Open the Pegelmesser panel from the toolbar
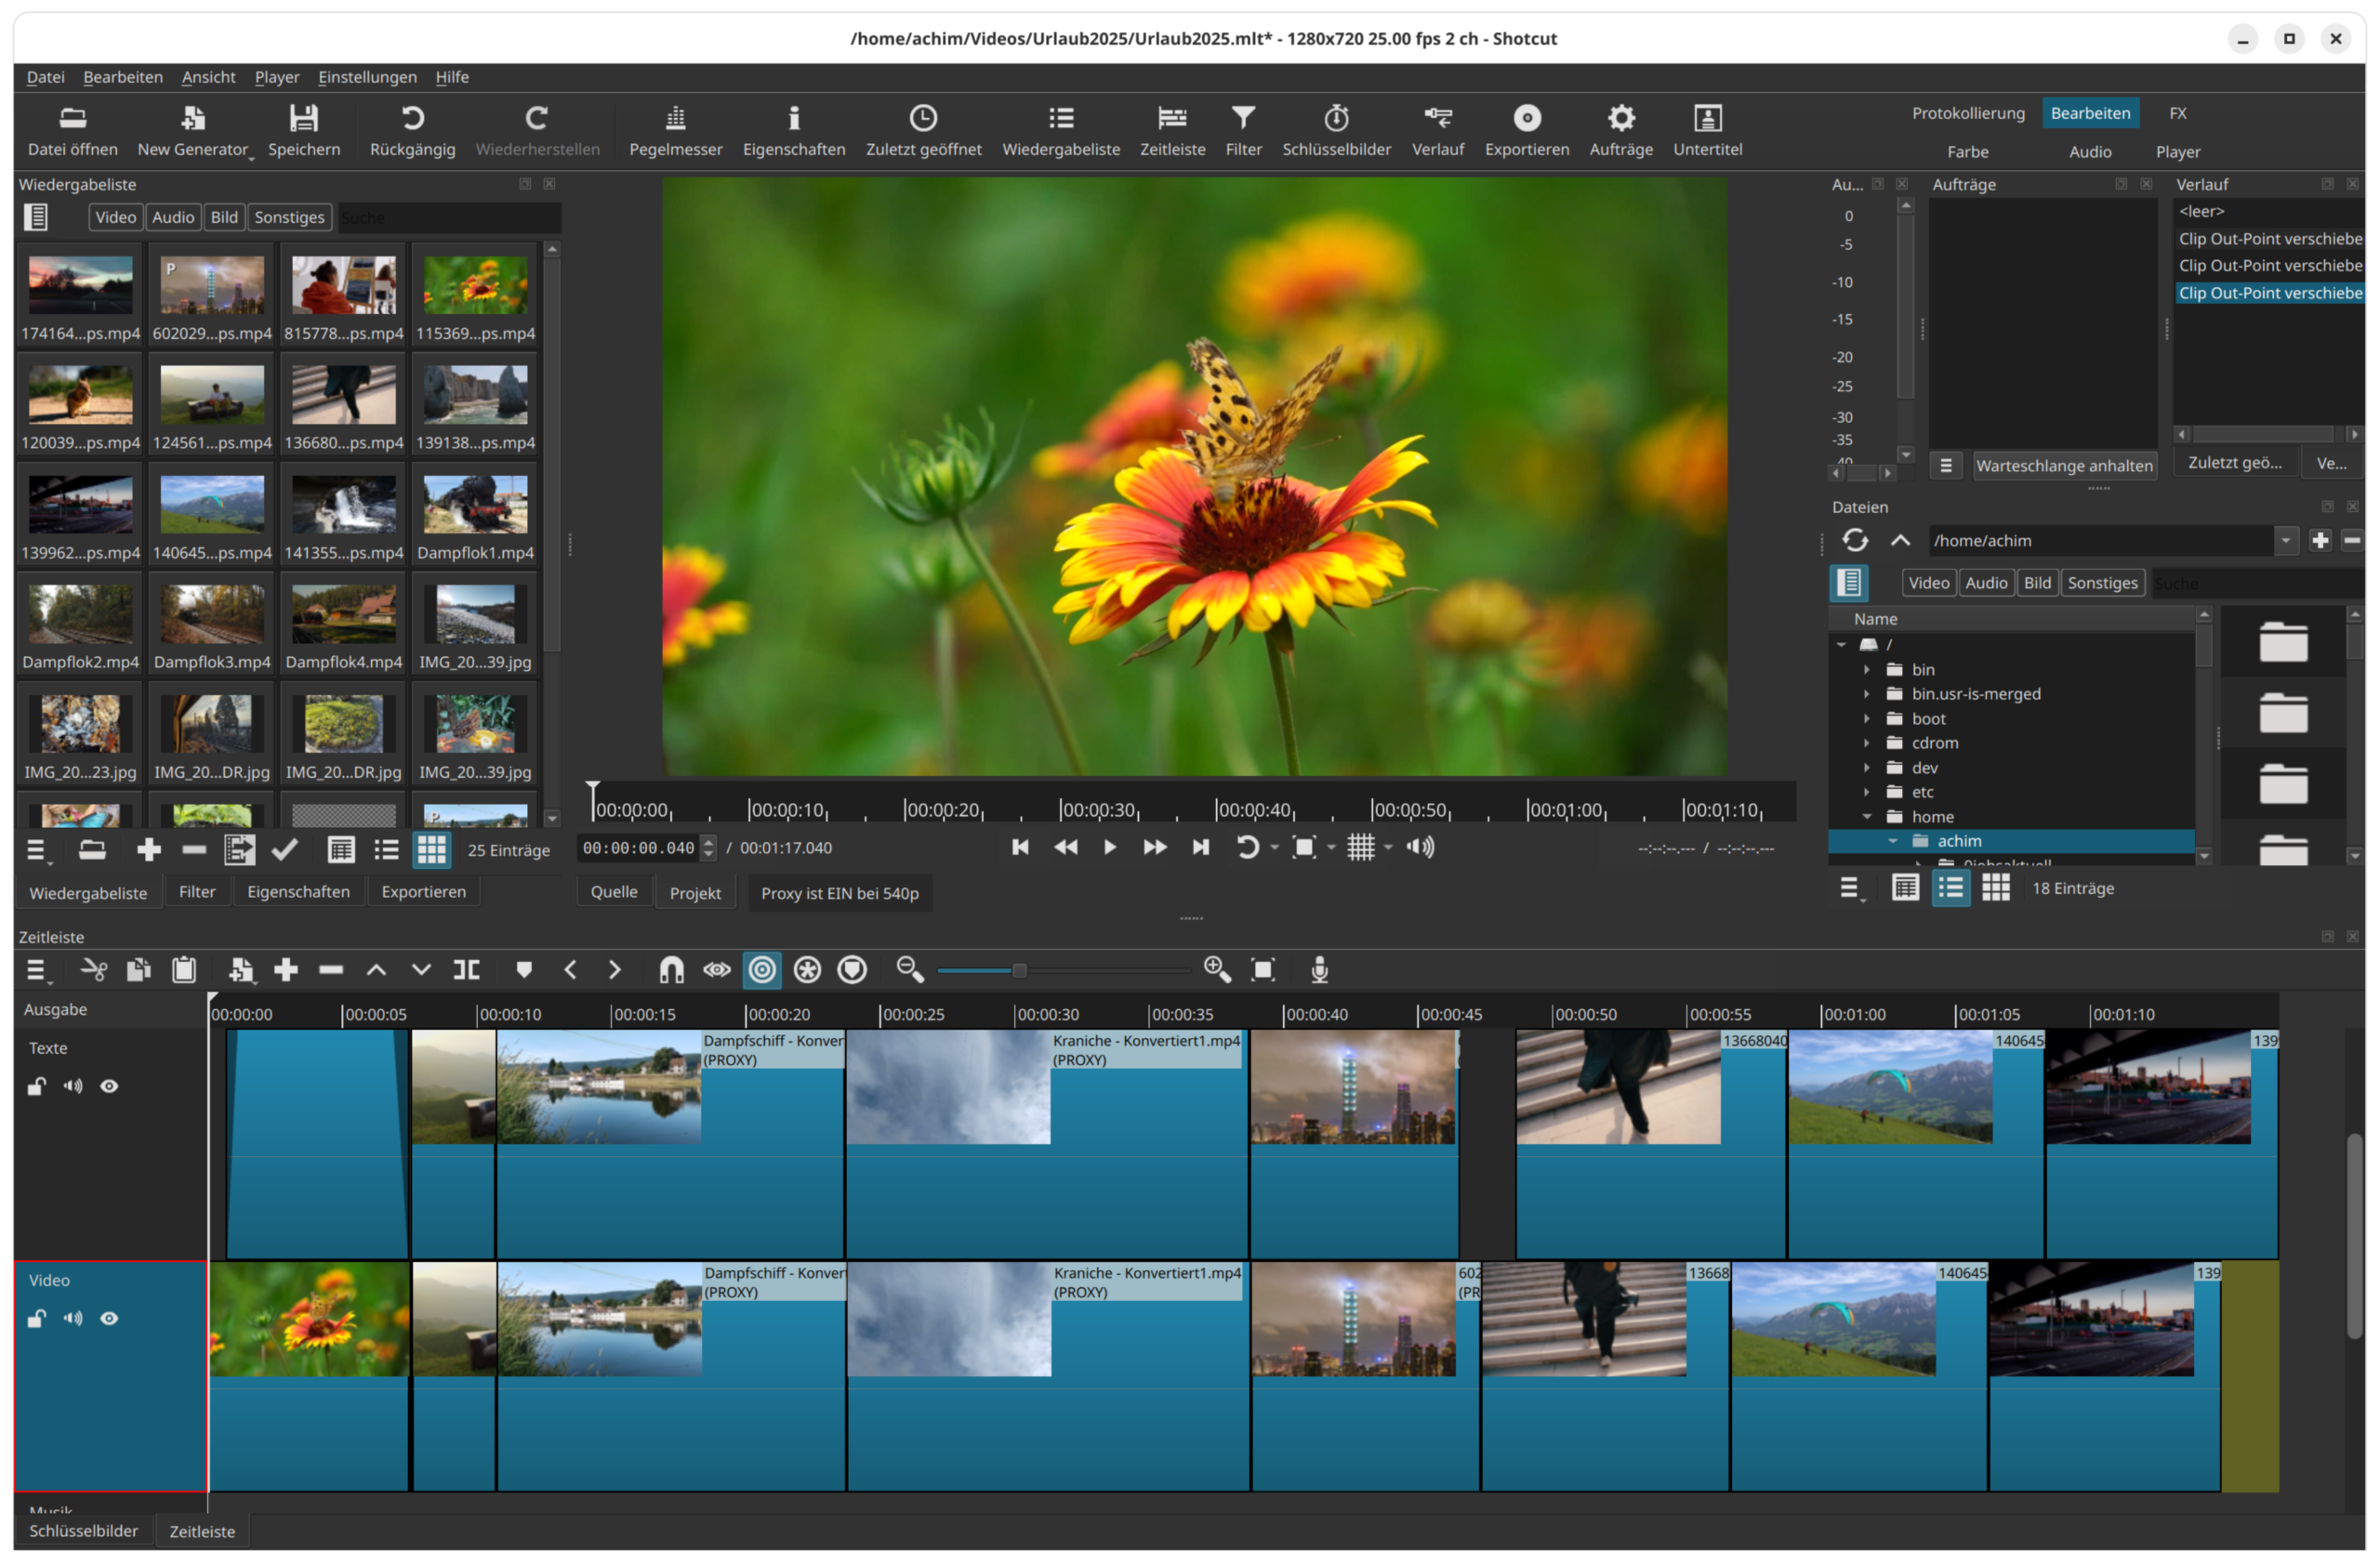The width and height of the screenshot is (2380, 1564). pos(675,130)
